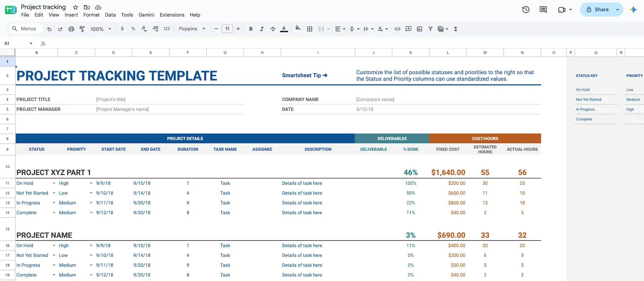Click the video call camera icon

click(x=562, y=10)
